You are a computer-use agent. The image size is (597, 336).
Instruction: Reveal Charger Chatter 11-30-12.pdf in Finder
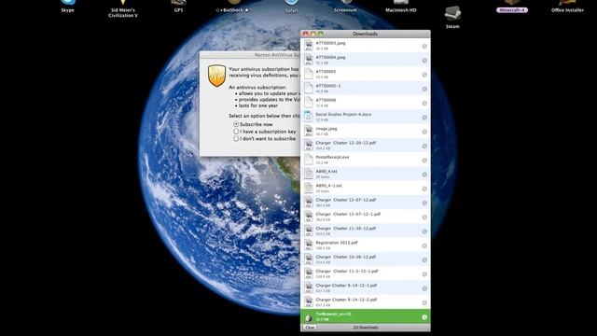pyautogui.click(x=424, y=231)
